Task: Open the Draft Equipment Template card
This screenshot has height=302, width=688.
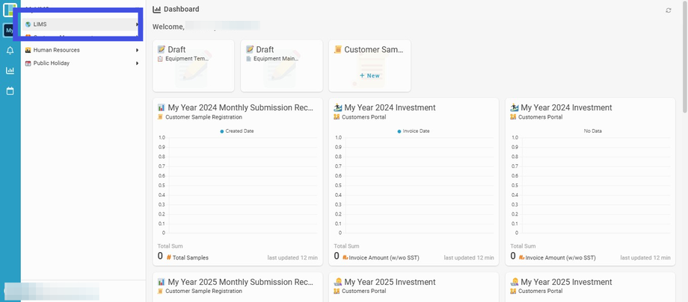Action: [193, 66]
